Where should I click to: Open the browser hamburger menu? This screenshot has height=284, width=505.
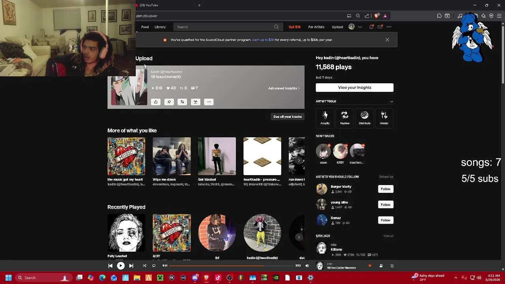tap(499, 16)
